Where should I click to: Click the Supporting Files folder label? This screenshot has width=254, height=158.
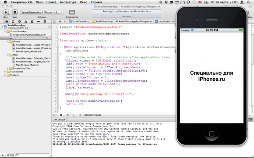[x=21, y=69]
